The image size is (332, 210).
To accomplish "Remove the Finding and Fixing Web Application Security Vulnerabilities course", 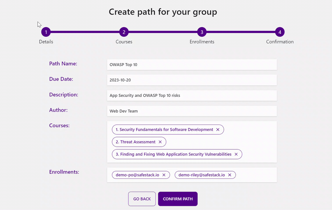I will [236, 154].
